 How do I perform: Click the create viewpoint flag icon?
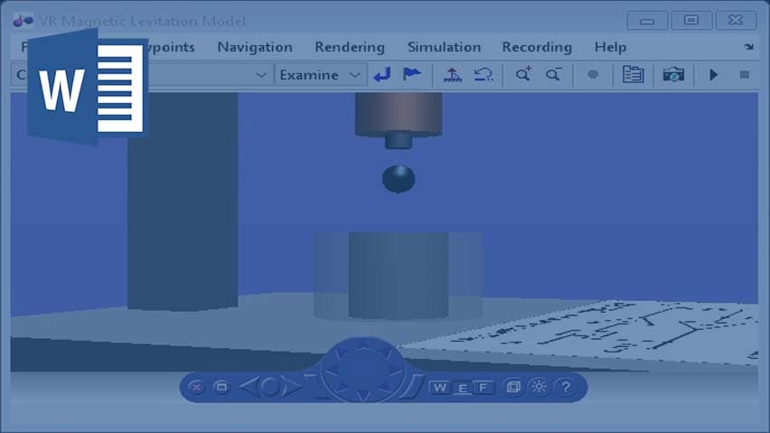411,75
